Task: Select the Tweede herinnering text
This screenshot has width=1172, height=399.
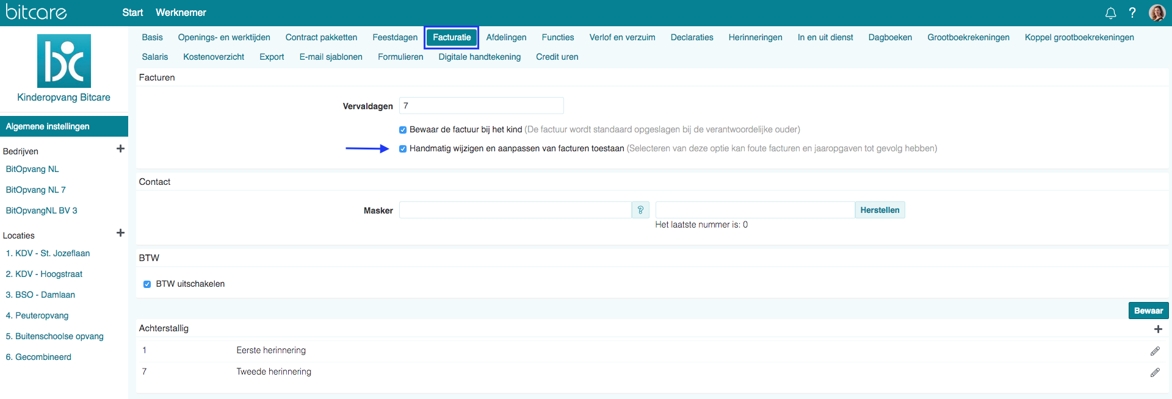Action: pyautogui.click(x=273, y=372)
